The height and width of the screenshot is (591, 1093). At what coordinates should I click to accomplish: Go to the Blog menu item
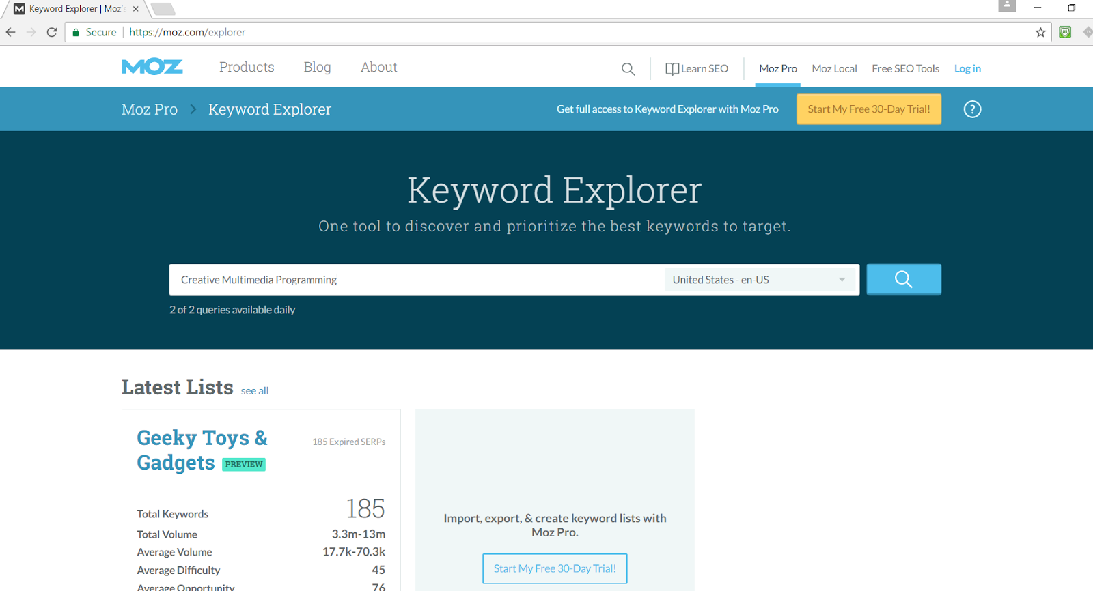tap(317, 67)
